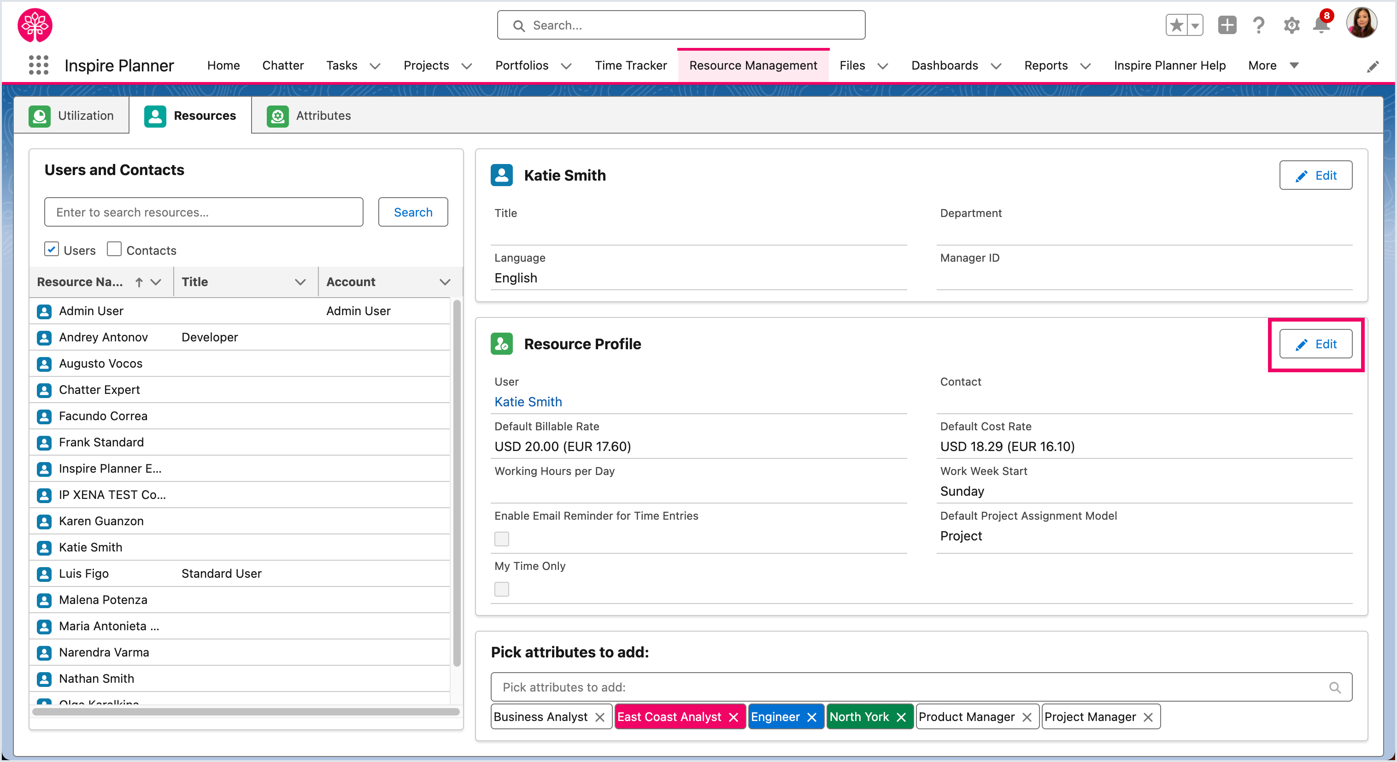This screenshot has width=1397, height=762.
Task: Expand the Portfolios menu chevron
Action: 566,66
